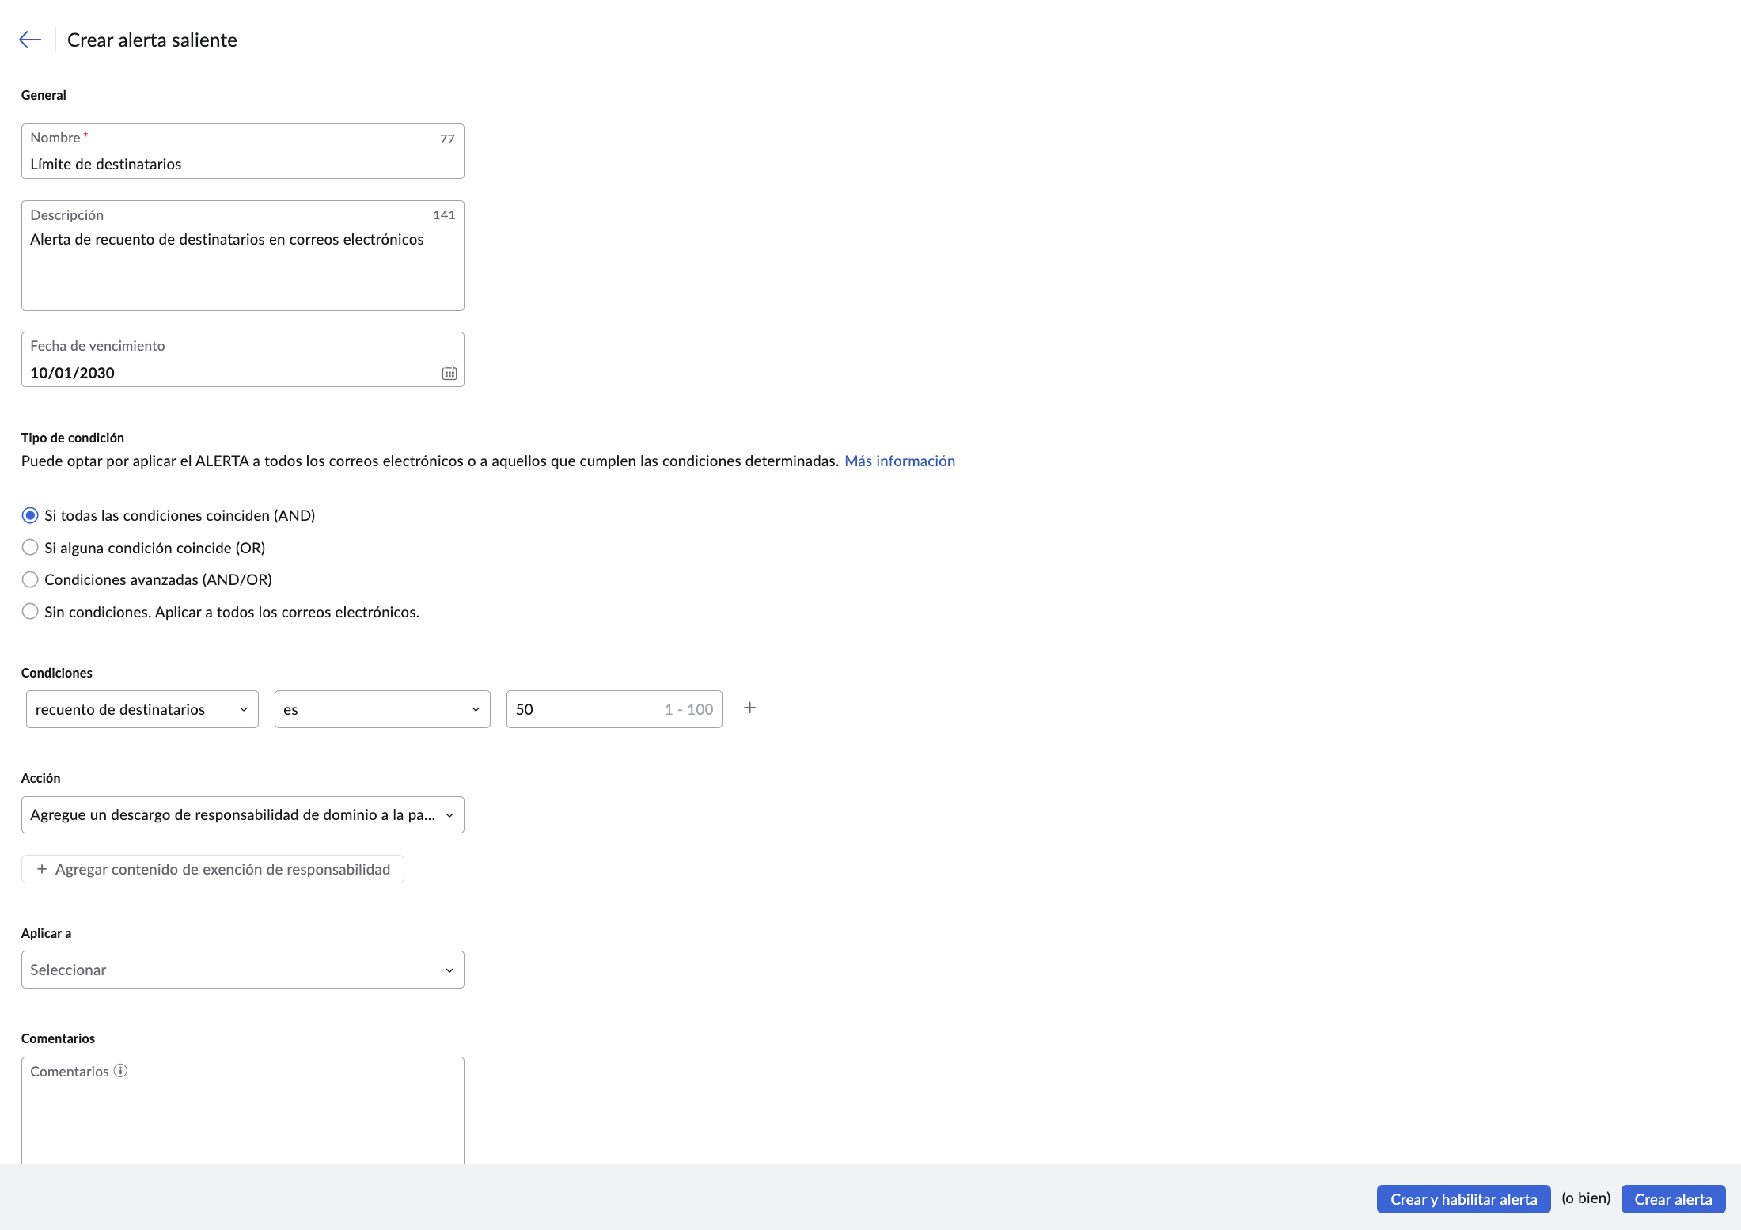Click the 'Crear alerta' button

[1673, 1199]
